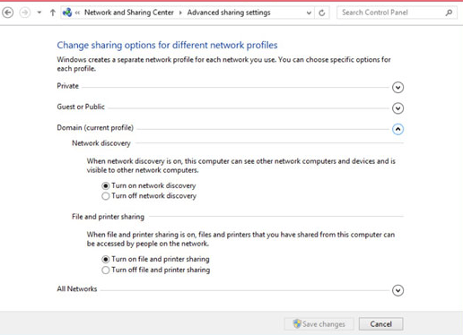Viewport: 463px width, 335px height.
Task: Click the Change sharing options heading
Action: [x=167, y=45]
